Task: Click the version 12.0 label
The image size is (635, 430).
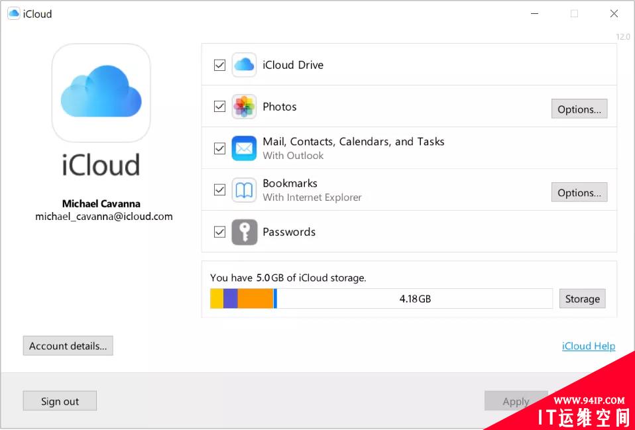Action: pos(623,37)
